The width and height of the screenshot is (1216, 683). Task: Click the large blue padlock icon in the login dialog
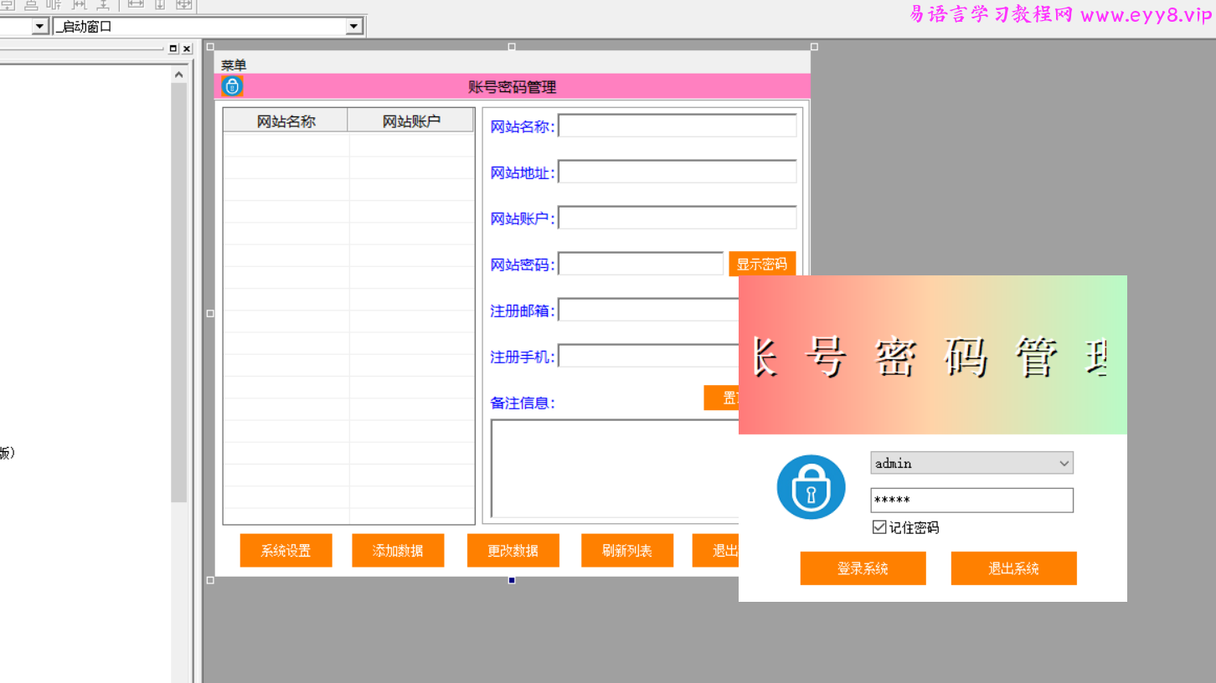(x=811, y=487)
